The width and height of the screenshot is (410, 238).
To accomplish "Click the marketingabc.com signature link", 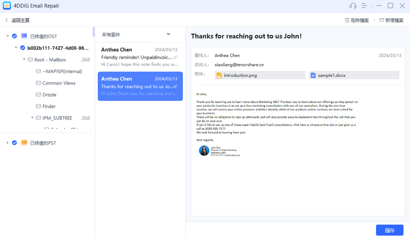I will (x=232, y=155).
